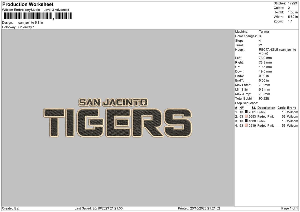Click the Total Bobbin value '90.22ft'
Screen dimensions: 300x212
point(264,98)
